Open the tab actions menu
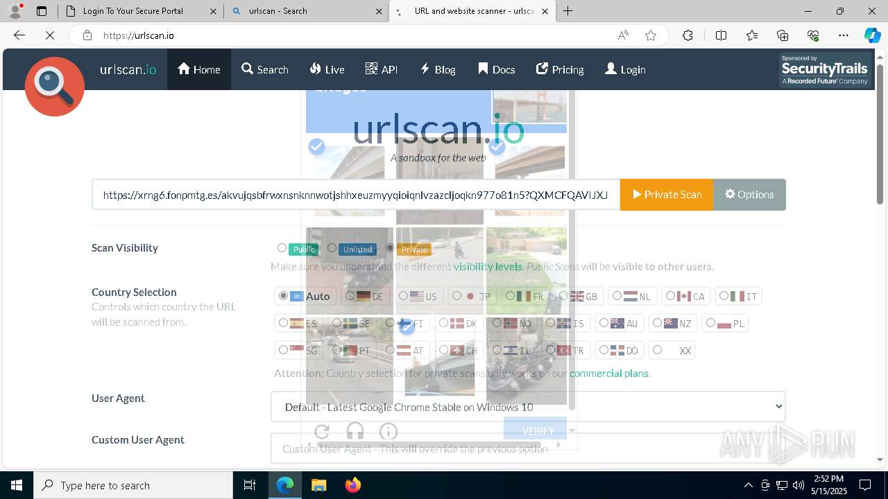The width and height of the screenshot is (888, 499). click(x=42, y=11)
